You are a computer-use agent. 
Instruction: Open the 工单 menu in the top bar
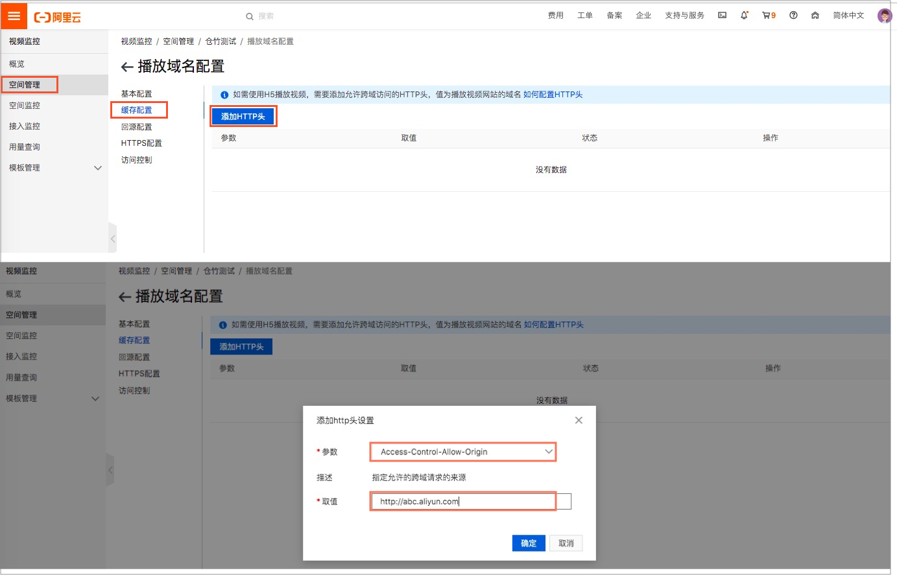point(584,15)
